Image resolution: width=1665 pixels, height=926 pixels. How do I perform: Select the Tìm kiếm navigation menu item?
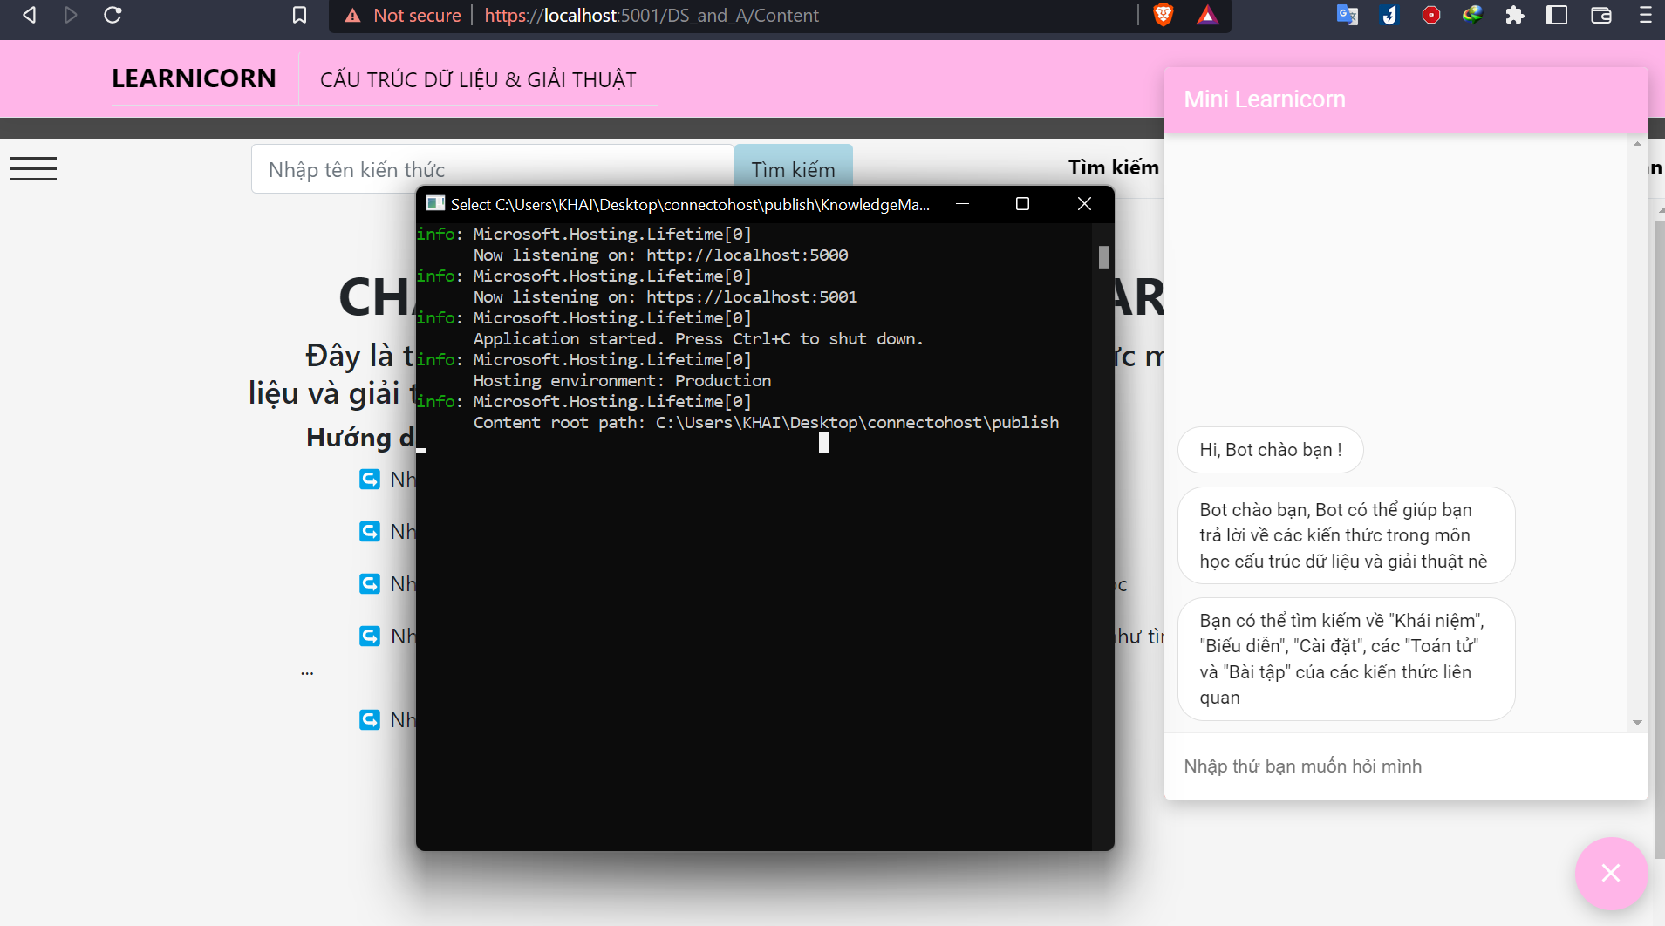tap(1114, 167)
